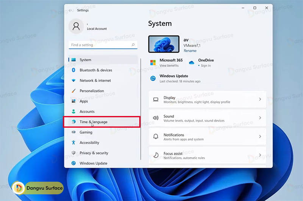Click OneDrive Sign In link
This screenshot has height=201, width=303.
(x=206, y=65)
